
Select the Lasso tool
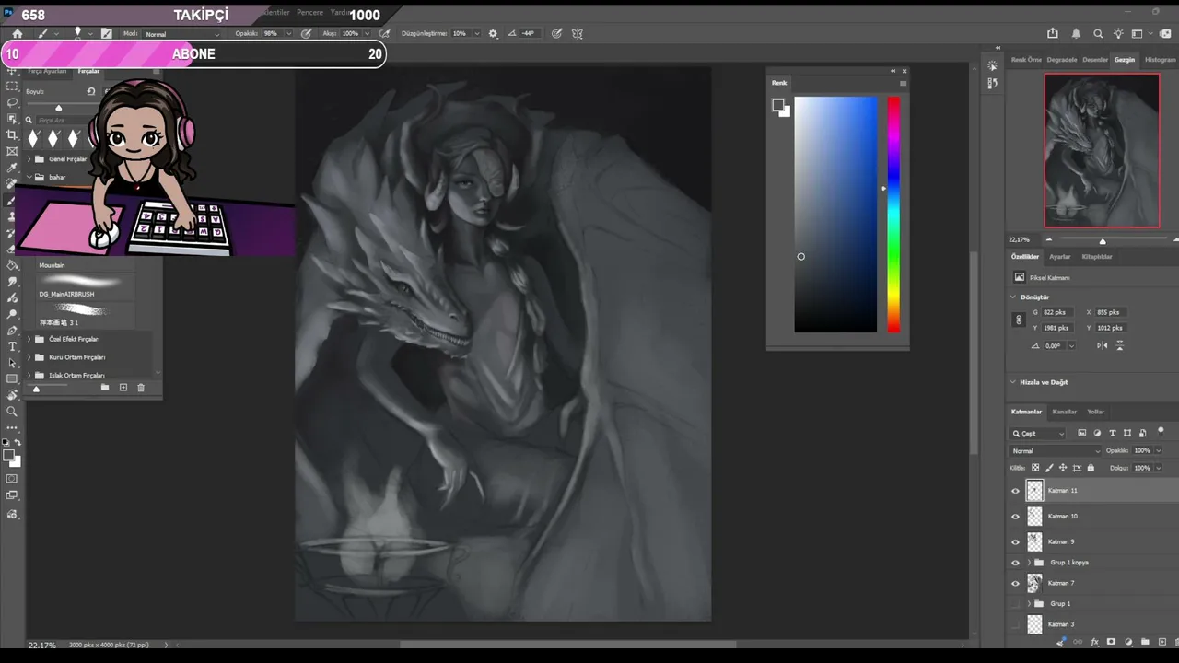tap(12, 102)
